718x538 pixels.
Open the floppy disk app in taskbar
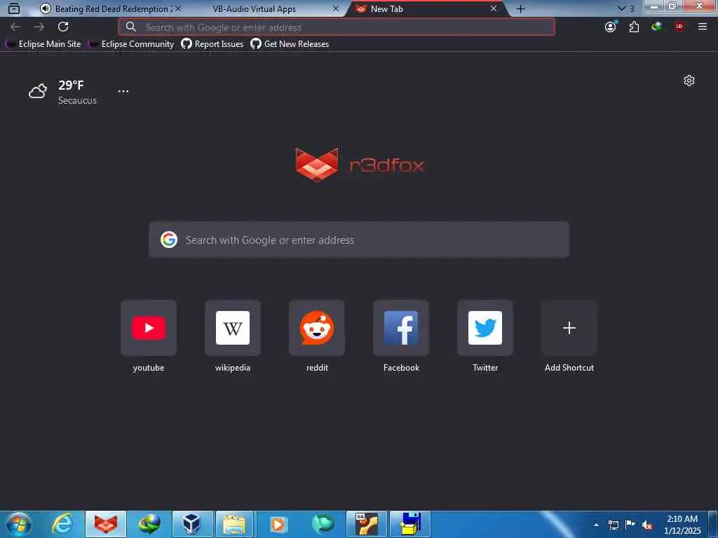point(410,524)
